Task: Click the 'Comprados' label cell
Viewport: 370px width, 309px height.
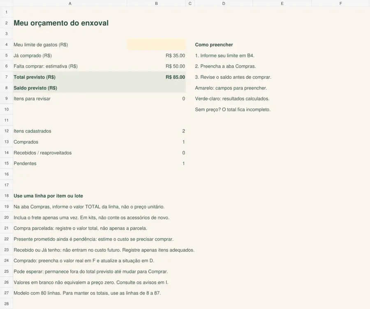Action: pyautogui.click(x=26, y=142)
